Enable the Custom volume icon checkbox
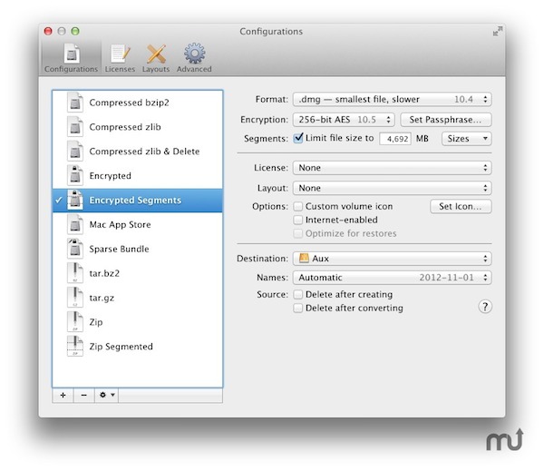The width and height of the screenshot is (544, 471). pyautogui.click(x=299, y=207)
